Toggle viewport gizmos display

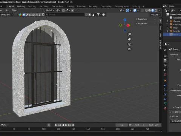pyautogui.click(x=127, y=10)
